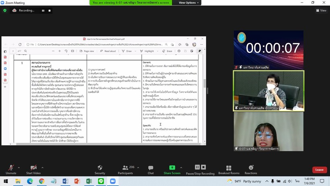
Task: Select the woman with glasses video tile
Action: [268, 132]
